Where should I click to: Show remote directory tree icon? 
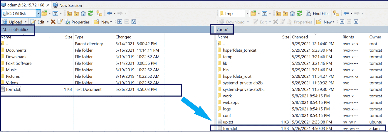336,13
